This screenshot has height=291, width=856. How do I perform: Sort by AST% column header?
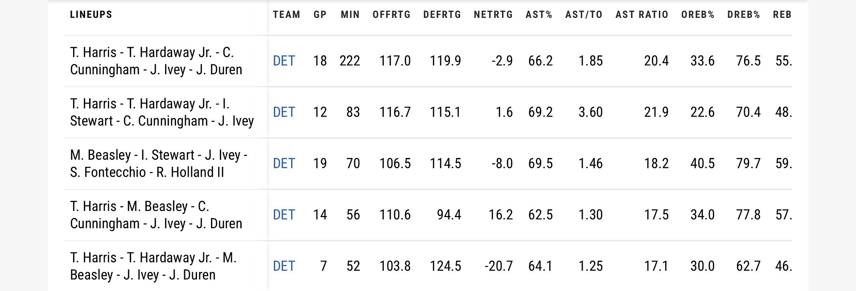click(x=539, y=15)
